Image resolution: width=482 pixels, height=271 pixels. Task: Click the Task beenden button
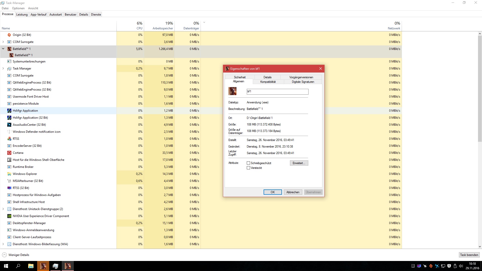pyautogui.click(x=469, y=255)
